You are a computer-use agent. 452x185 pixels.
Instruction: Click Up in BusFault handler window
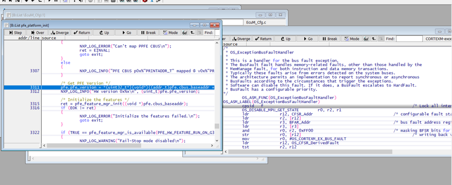[x=285, y=39]
